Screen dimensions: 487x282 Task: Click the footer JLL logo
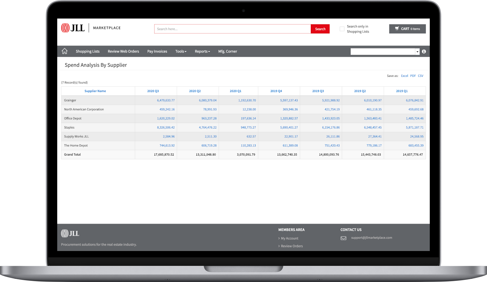click(x=70, y=233)
